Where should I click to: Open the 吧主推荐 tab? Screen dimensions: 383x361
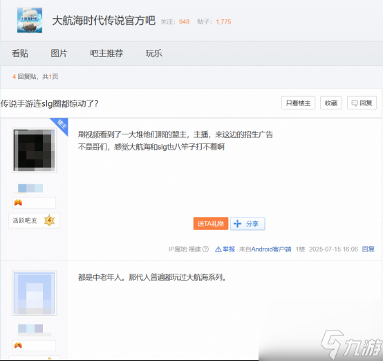(x=106, y=53)
